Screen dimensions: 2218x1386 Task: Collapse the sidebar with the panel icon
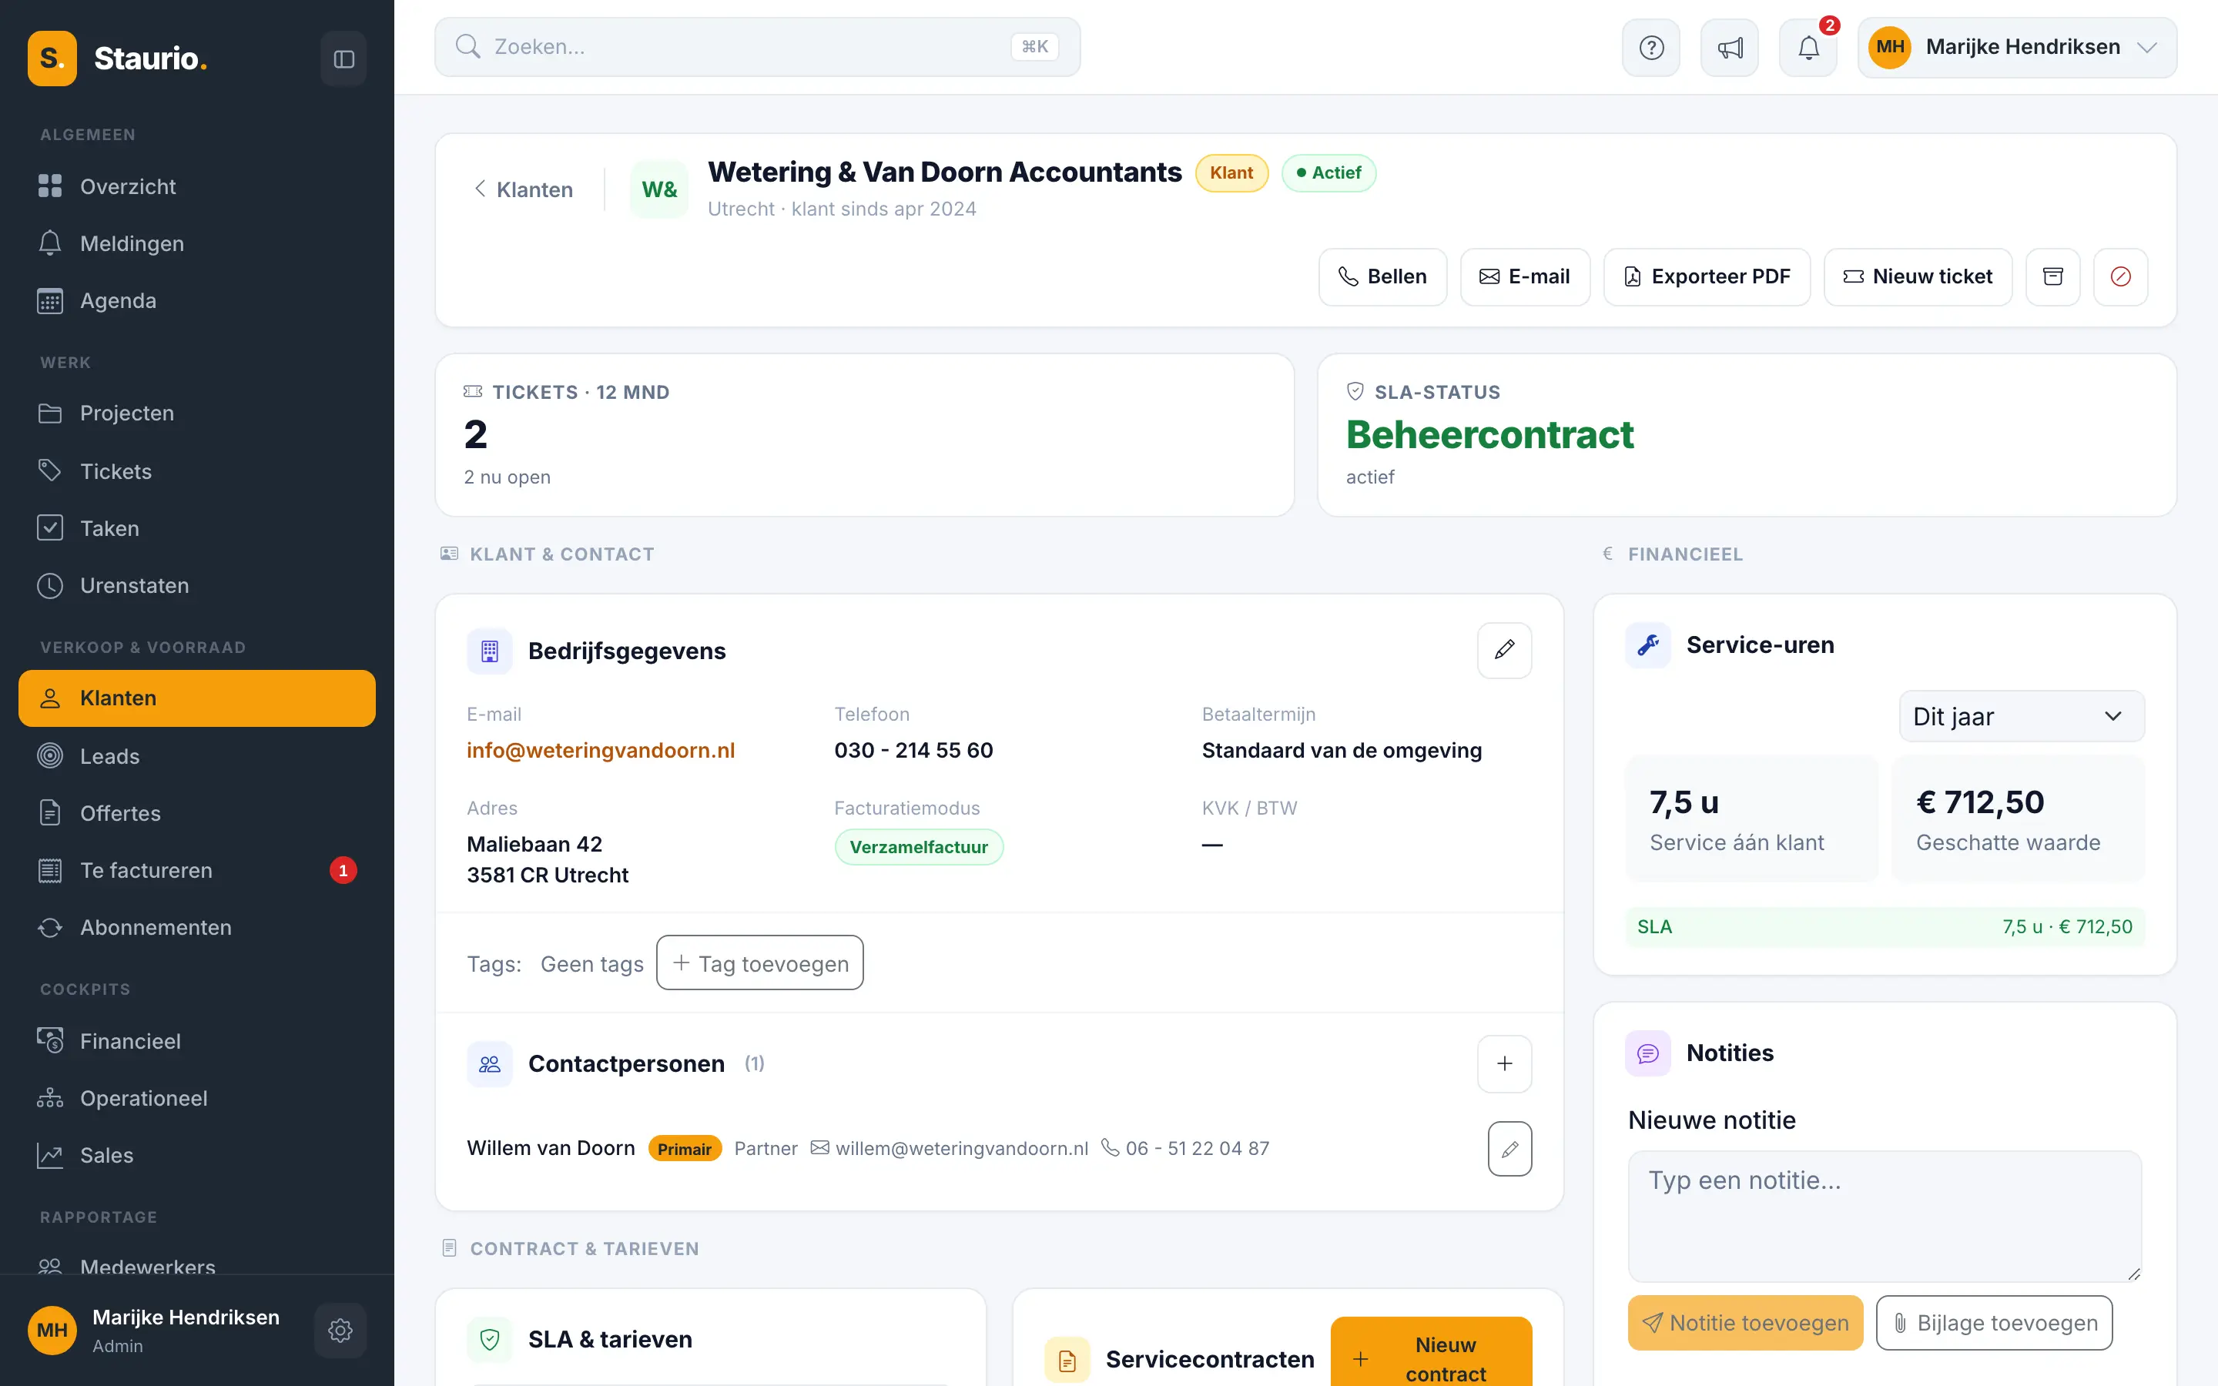click(343, 59)
